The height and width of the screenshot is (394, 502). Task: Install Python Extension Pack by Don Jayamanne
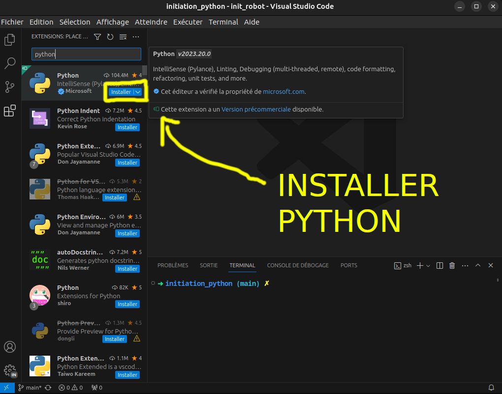pos(127,163)
